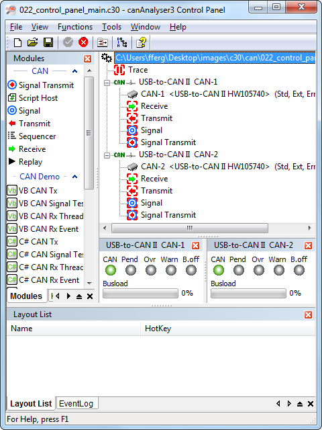Click the CAN-1 Busload progress bar
The width and height of the screenshot is (322, 430).
pyautogui.click(x=140, y=294)
